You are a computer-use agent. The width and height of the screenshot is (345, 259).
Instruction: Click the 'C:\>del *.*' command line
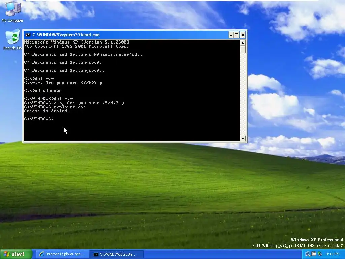point(39,79)
